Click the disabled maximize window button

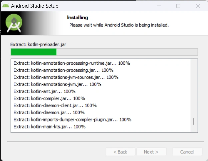pyautogui.click(x=178, y=6)
